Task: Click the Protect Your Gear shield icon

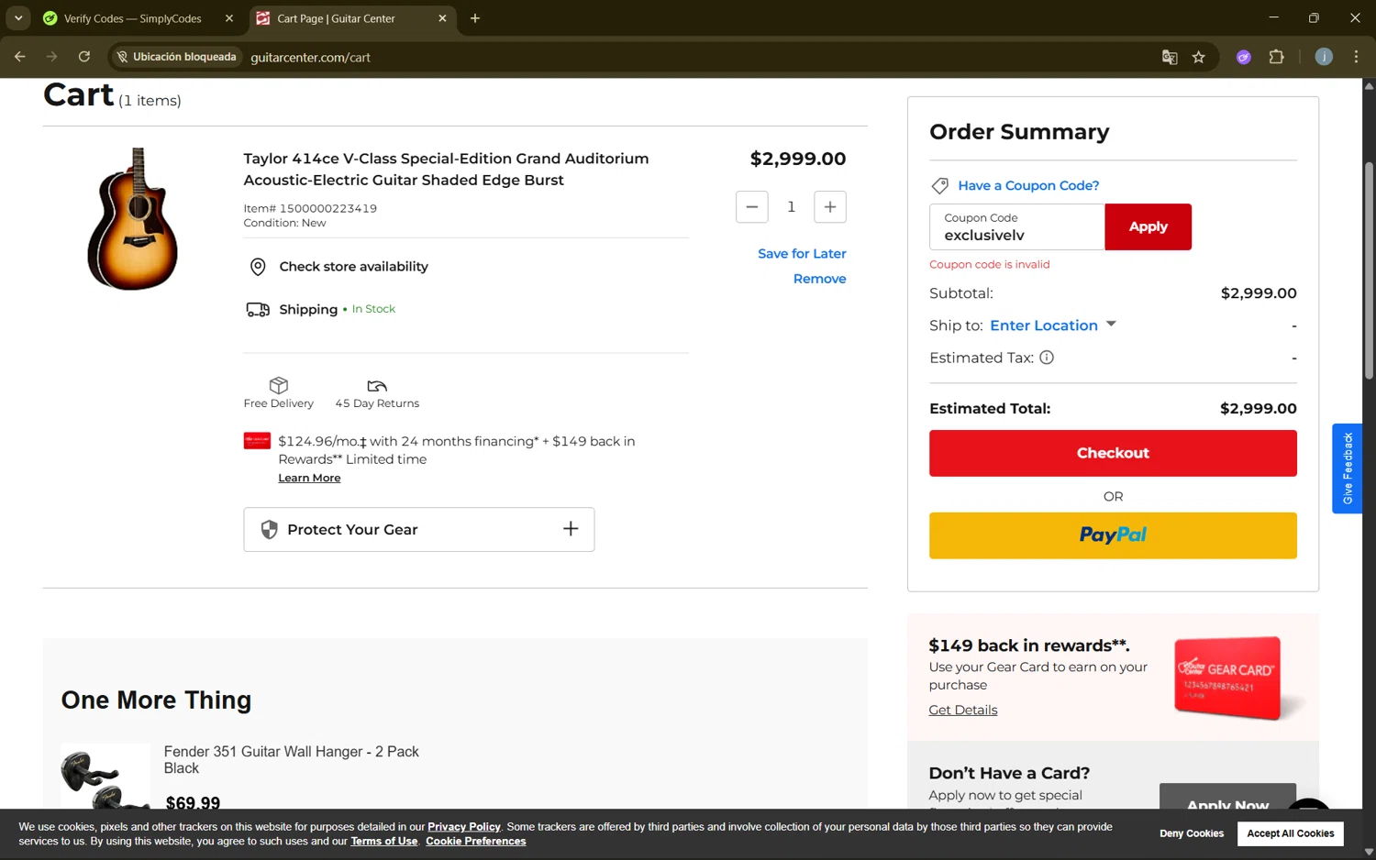Action: (x=269, y=530)
